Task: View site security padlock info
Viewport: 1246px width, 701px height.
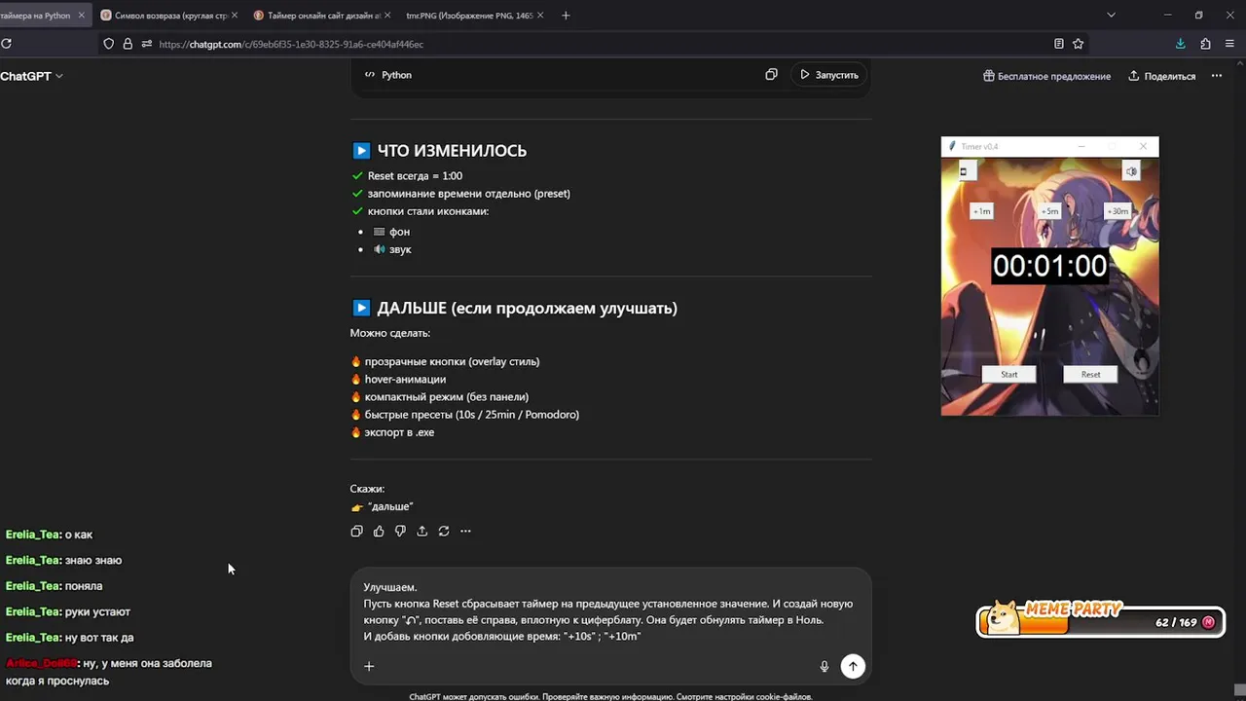Action: [128, 44]
